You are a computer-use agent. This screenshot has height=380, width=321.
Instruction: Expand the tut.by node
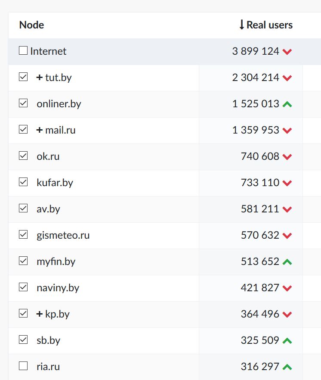[x=40, y=78]
